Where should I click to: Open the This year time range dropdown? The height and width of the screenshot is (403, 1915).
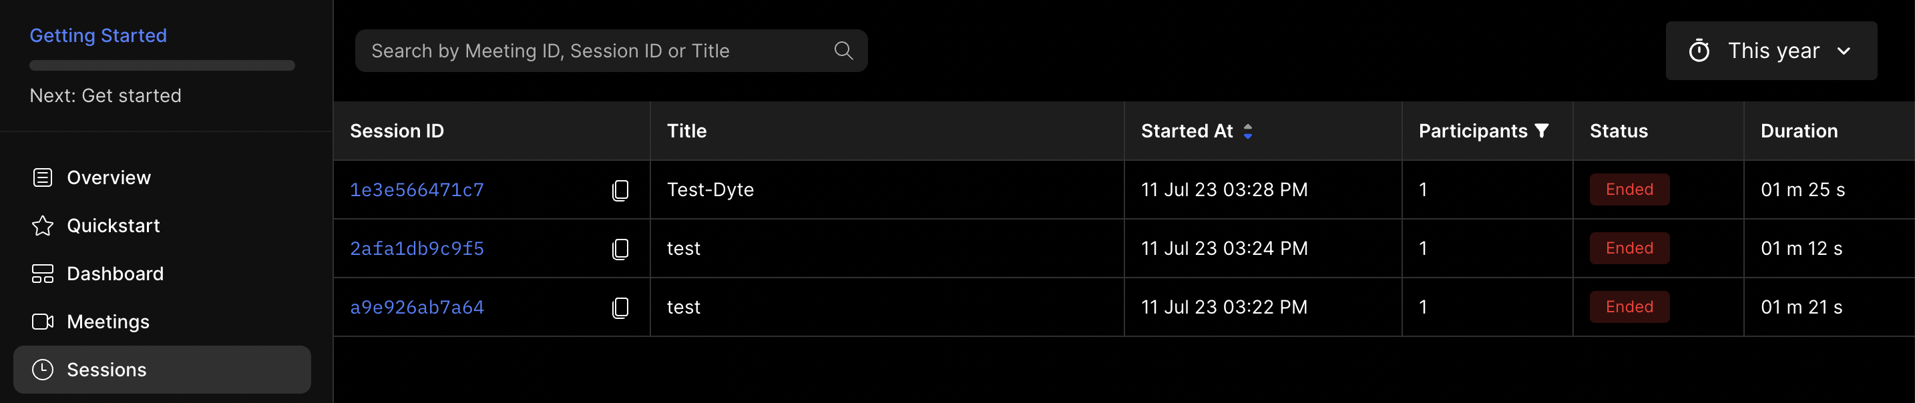pos(1770,51)
